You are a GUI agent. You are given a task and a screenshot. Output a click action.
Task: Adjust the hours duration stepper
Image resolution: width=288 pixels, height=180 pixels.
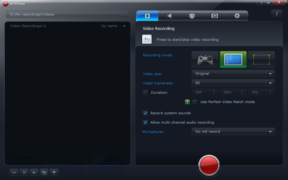point(214,92)
